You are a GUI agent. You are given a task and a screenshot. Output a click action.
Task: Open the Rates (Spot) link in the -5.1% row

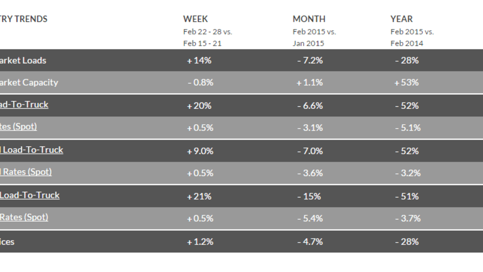18,127
